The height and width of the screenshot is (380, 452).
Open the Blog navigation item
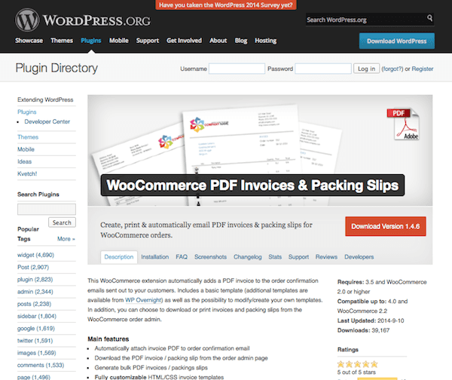tap(241, 41)
